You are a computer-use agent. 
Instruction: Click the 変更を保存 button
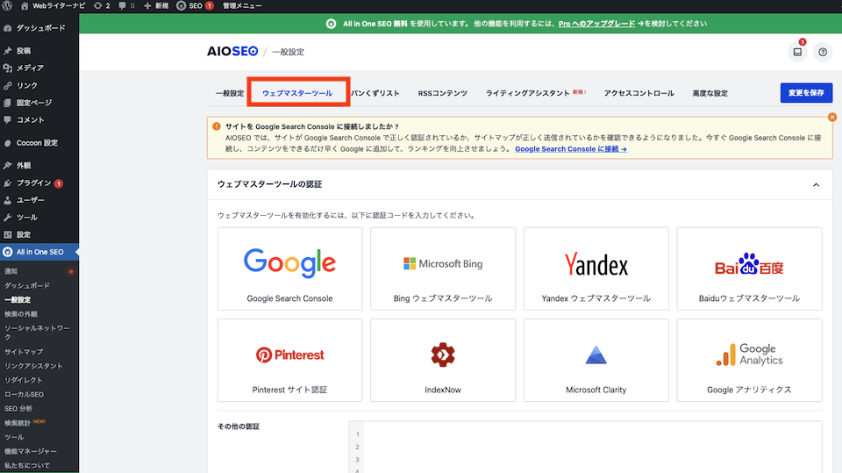pos(806,93)
